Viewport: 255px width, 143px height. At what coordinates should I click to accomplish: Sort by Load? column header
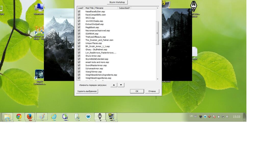81,8
